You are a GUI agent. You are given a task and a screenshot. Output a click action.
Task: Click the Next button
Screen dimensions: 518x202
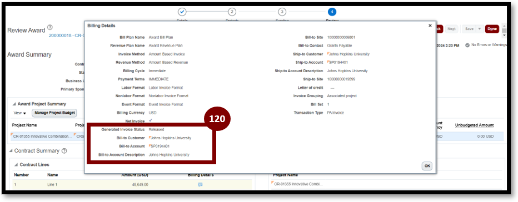coord(451,29)
